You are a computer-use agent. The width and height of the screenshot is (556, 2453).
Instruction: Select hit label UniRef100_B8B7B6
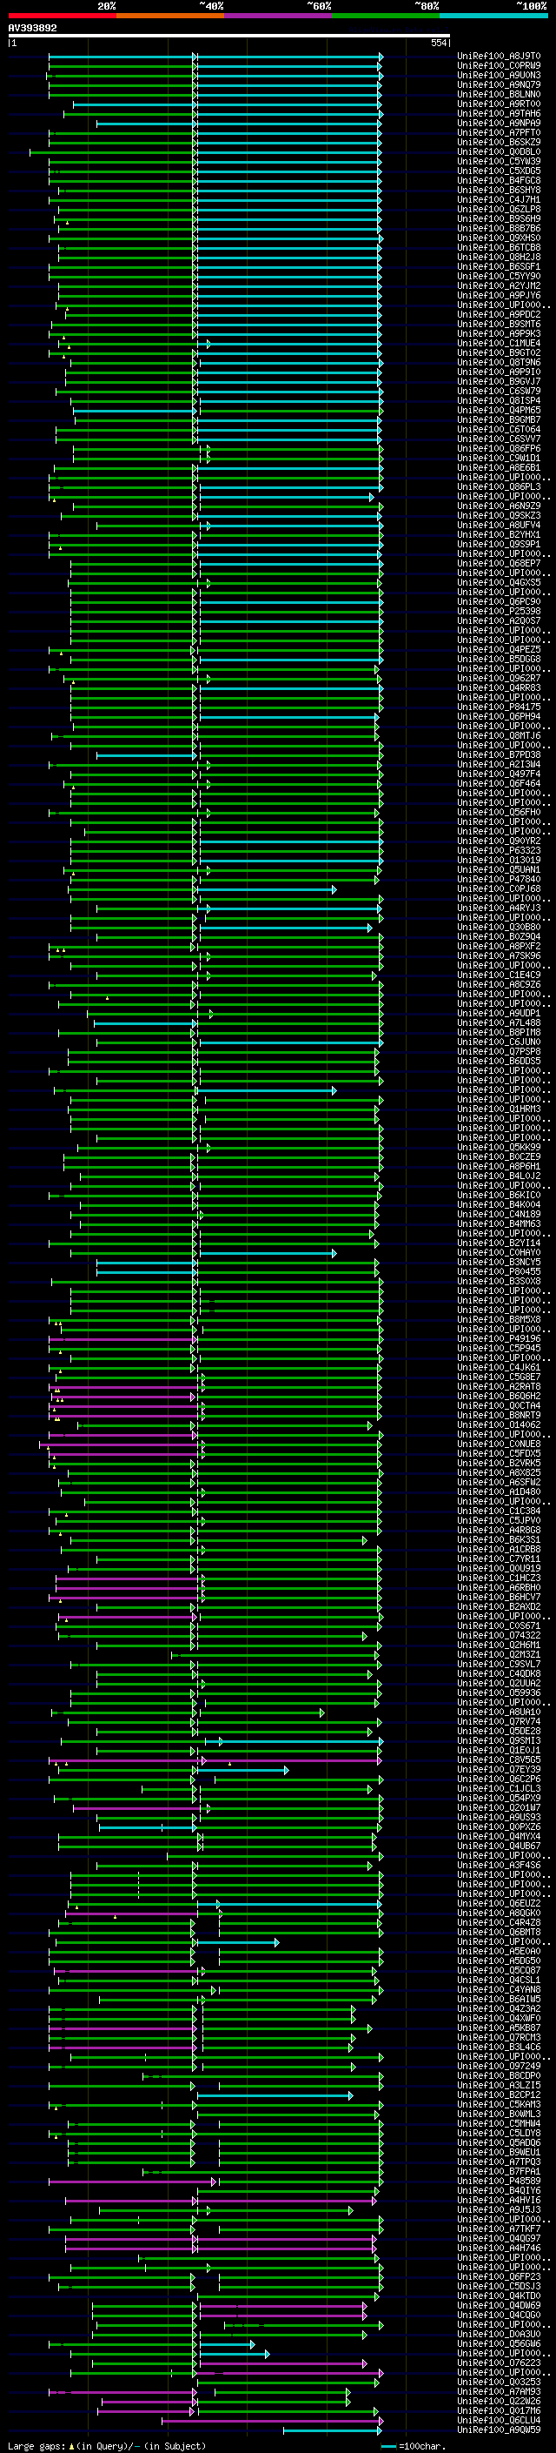499,229
